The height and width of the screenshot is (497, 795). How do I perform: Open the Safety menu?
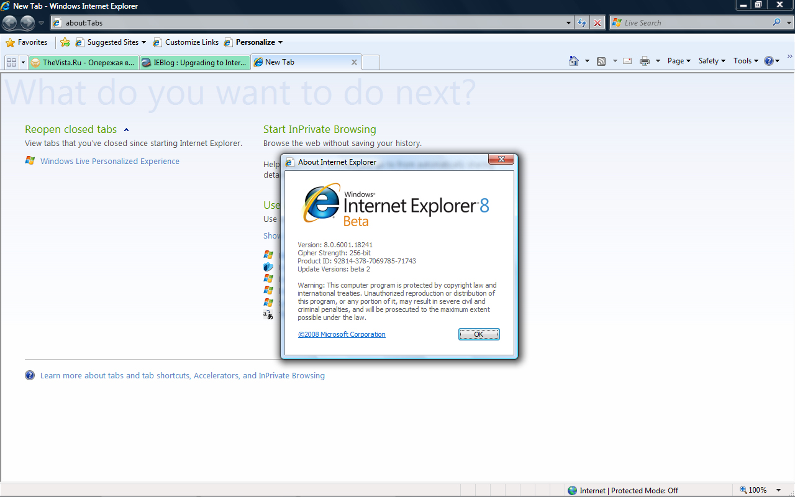pos(712,61)
